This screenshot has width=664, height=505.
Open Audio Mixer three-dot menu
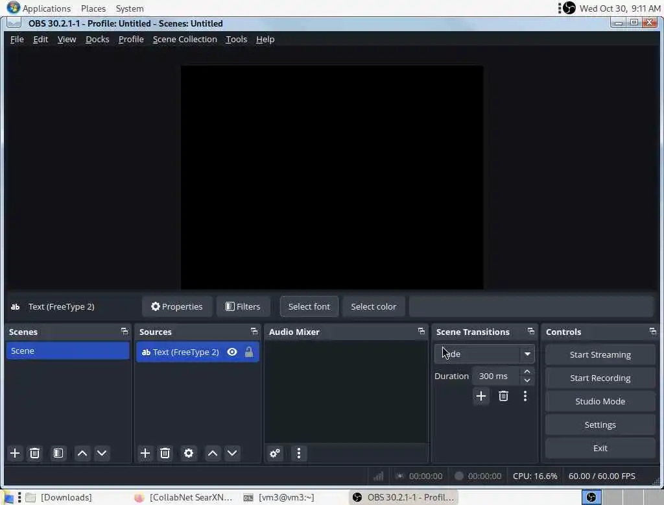click(x=298, y=453)
